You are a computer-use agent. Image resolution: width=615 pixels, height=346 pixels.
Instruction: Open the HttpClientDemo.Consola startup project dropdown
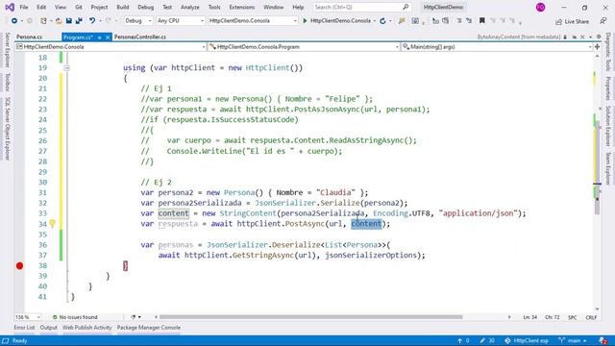(253, 20)
